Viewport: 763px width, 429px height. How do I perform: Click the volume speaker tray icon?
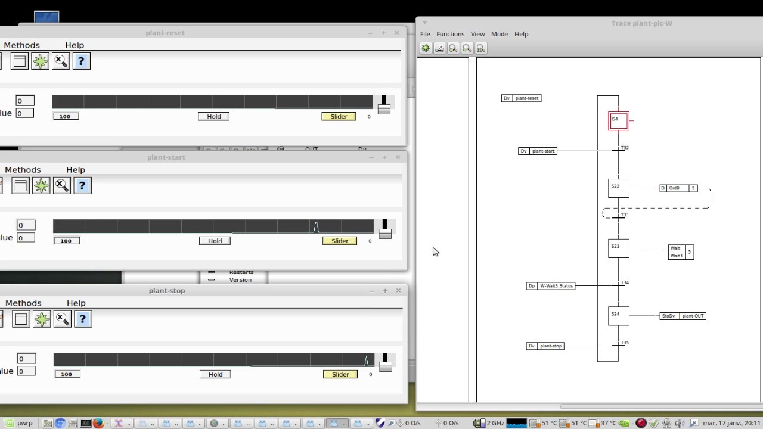680,423
